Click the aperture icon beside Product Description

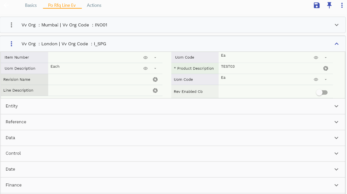coord(326,68)
